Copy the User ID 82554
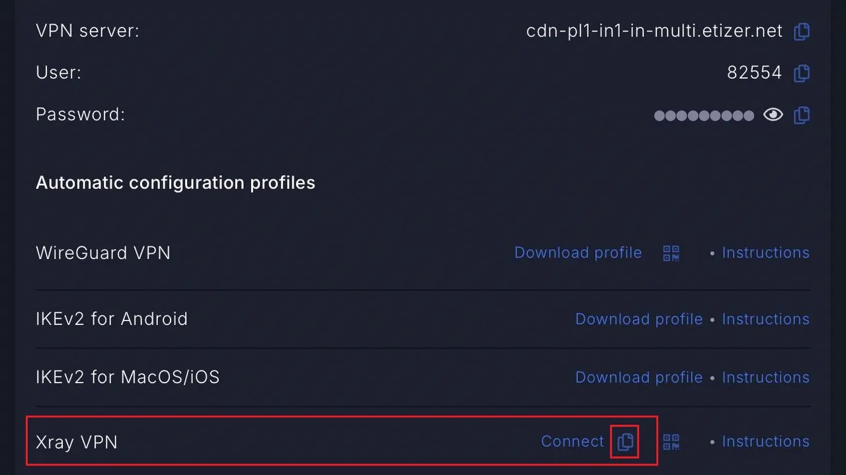The image size is (846, 475). pyautogui.click(x=802, y=73)
